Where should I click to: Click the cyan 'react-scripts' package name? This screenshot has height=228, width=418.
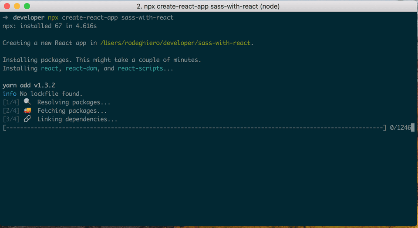point(140,68)
